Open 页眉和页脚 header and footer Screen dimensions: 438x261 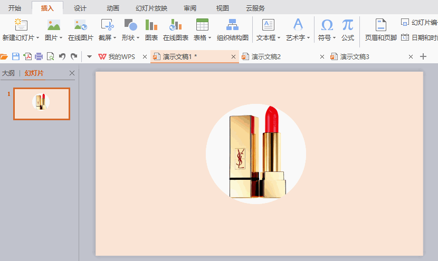tap(380, 30)
